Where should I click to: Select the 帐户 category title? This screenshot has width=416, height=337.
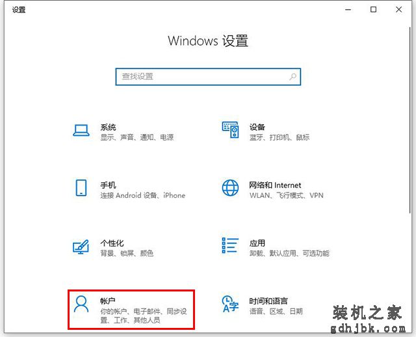(x=108, y=301)
